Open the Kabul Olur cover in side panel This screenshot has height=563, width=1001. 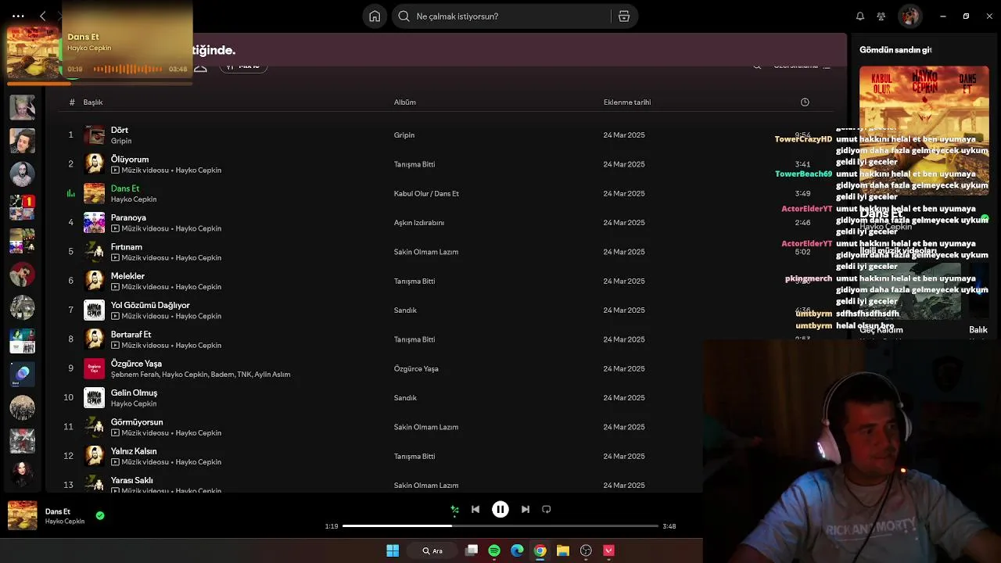pyautogui.click(x=924, y=131)
